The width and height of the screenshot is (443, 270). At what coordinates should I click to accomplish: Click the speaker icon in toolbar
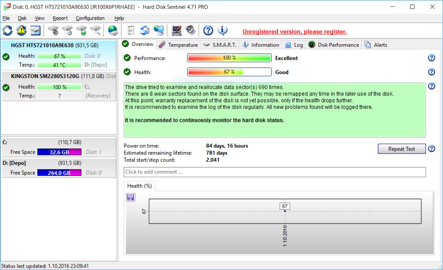coord(191,31)
